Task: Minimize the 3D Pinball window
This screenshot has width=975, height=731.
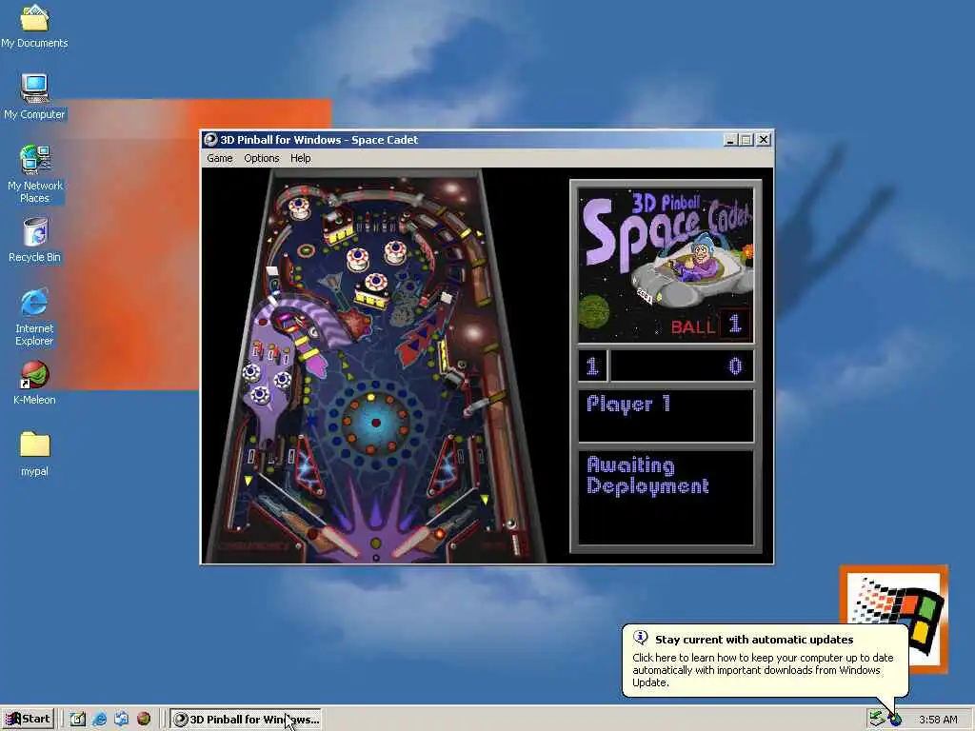Action: [x=730, y=140]
